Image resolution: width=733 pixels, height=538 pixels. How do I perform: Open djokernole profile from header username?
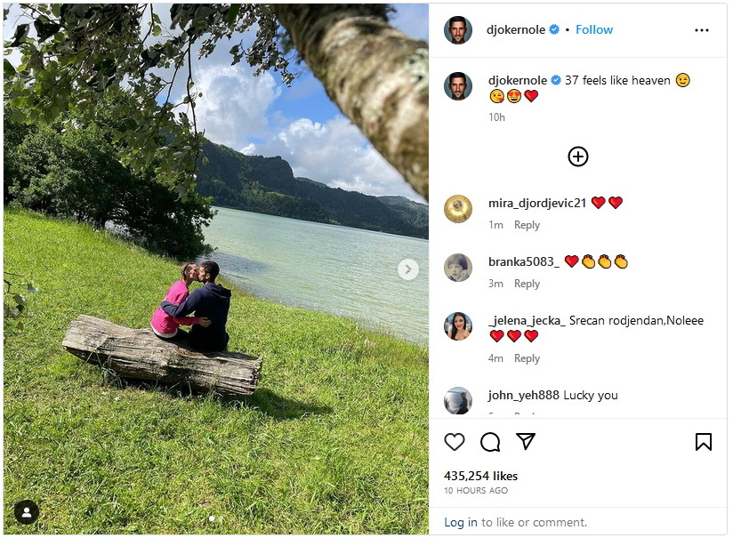516,30
